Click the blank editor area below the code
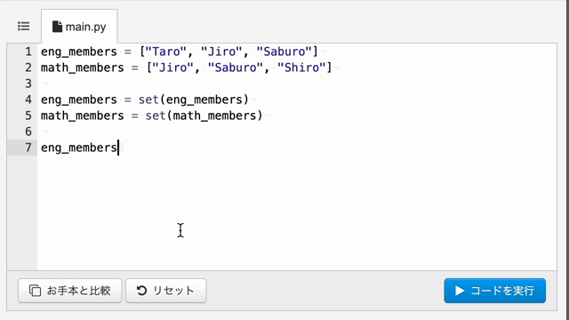The width and height of the screenshot is (569, 320). (x=297, y=212)
